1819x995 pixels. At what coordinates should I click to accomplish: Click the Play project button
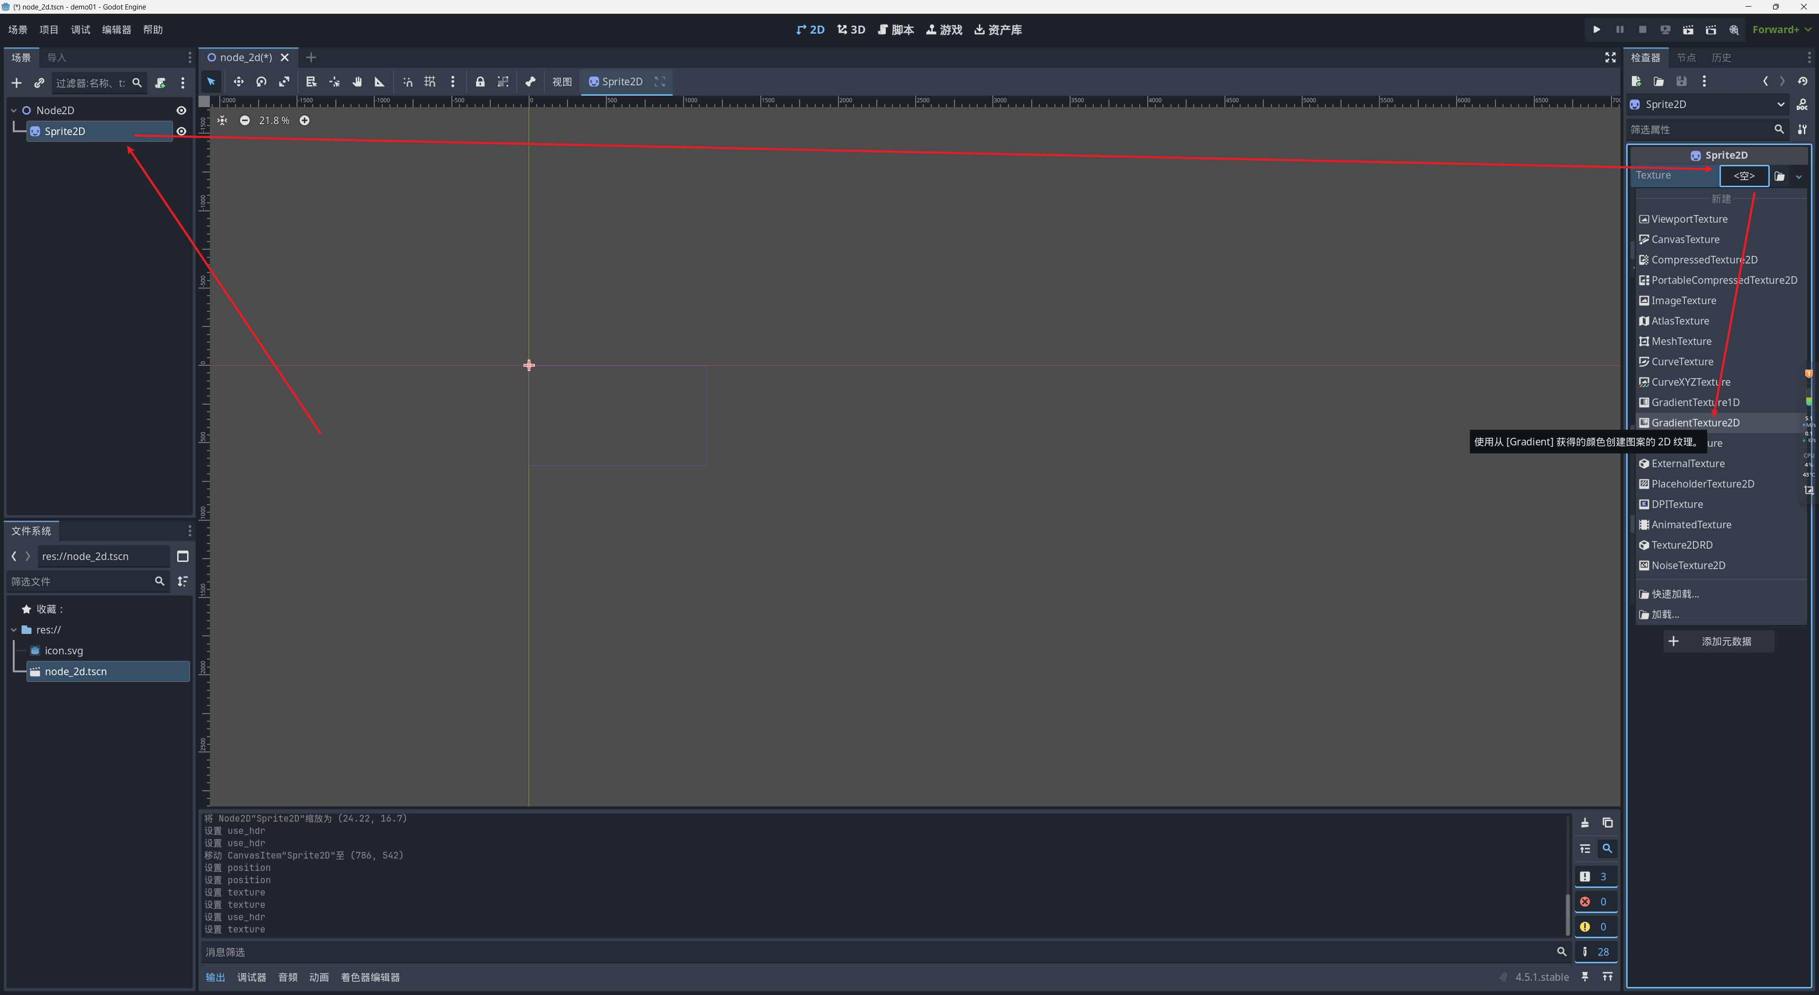(1596, 30)
